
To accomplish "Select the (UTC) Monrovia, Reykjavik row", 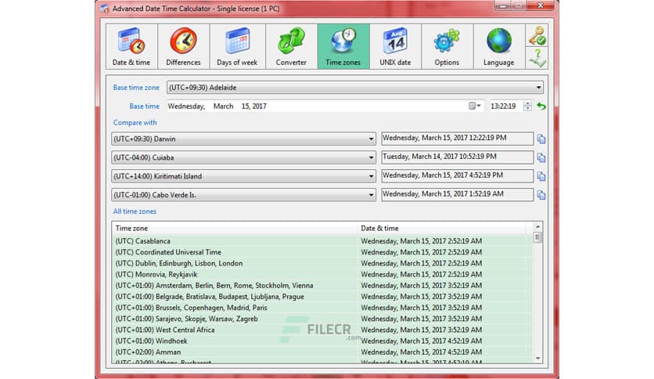I will tap(322, 274).
